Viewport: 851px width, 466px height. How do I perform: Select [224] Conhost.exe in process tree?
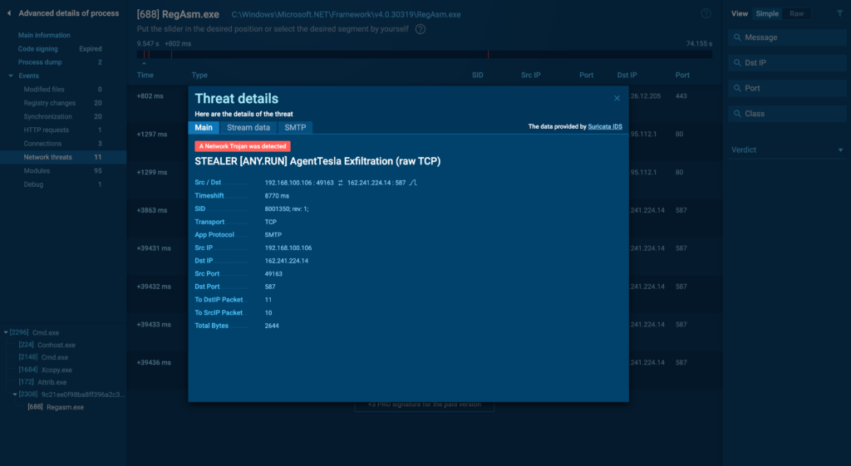pyautogui.click(x=47, y=345)
